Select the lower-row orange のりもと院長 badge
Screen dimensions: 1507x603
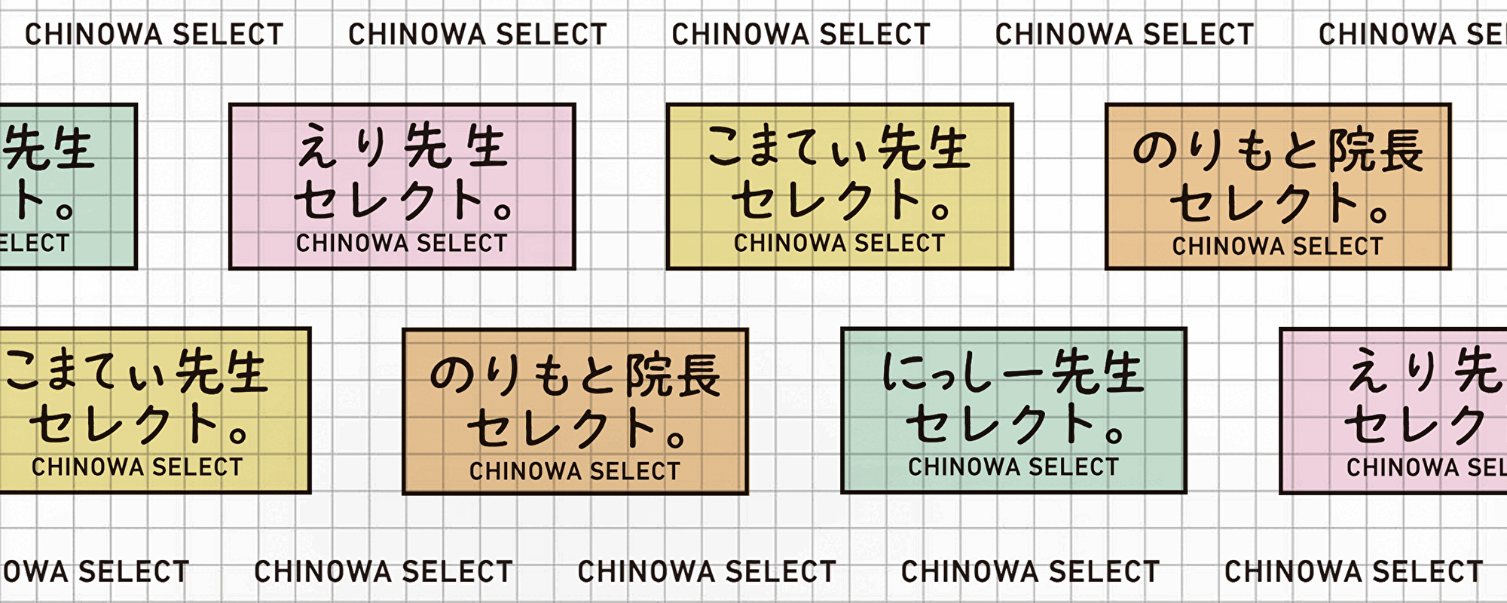pos(575,411)
